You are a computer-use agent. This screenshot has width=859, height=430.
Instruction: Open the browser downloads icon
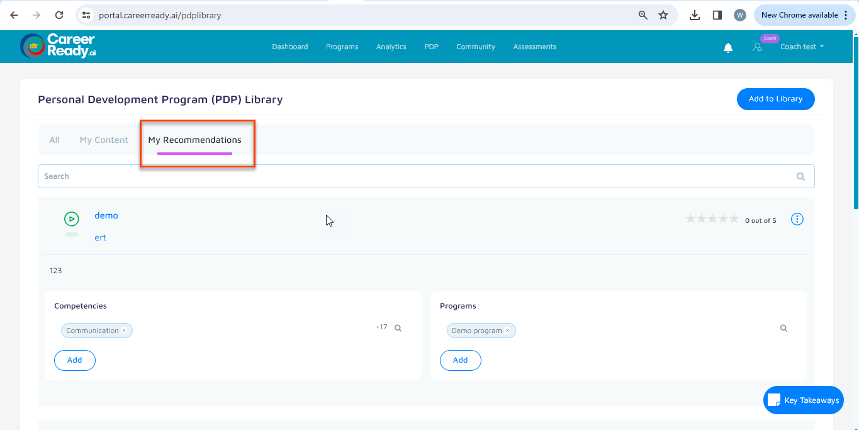(695, 15)
